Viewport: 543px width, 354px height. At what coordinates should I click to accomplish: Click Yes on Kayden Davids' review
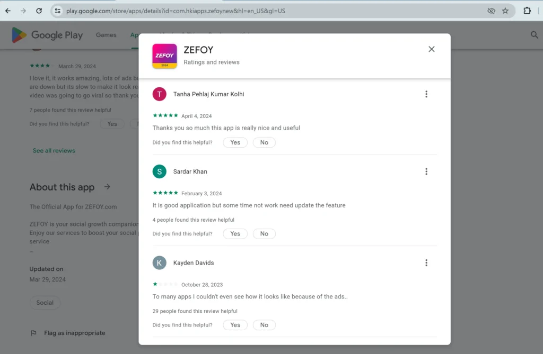coord(235,325)
